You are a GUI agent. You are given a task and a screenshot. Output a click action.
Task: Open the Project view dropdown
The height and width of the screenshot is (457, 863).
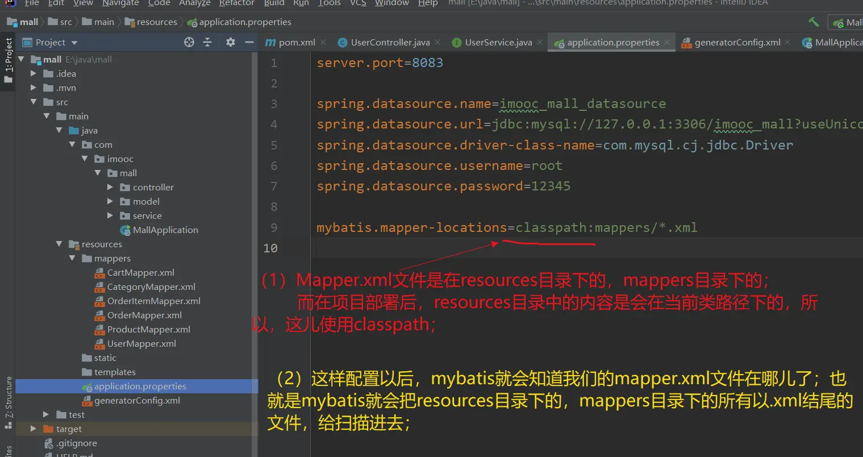click(74, 43)
